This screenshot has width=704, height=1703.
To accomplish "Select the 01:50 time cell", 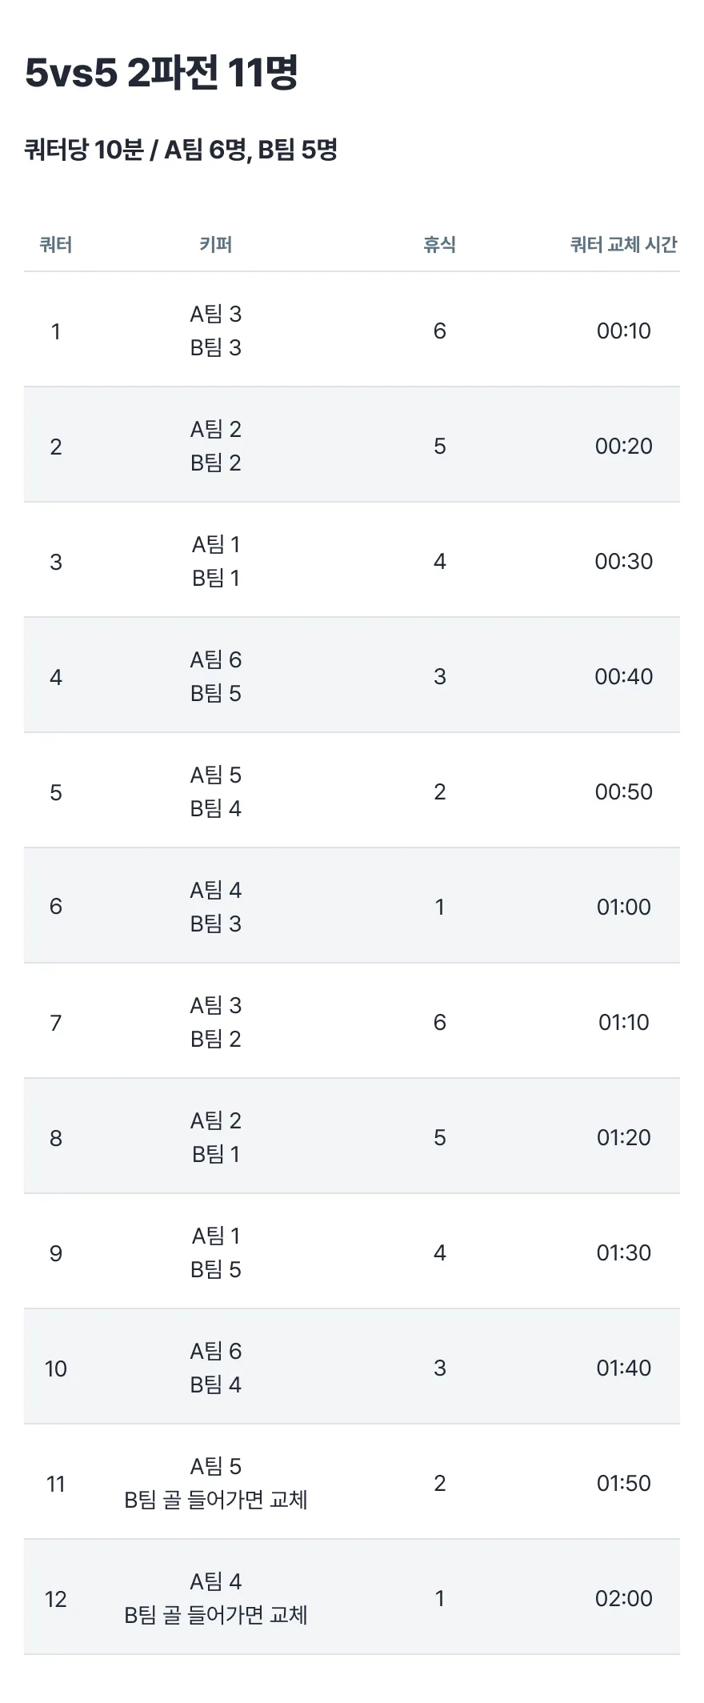I will coord(623,1483).
